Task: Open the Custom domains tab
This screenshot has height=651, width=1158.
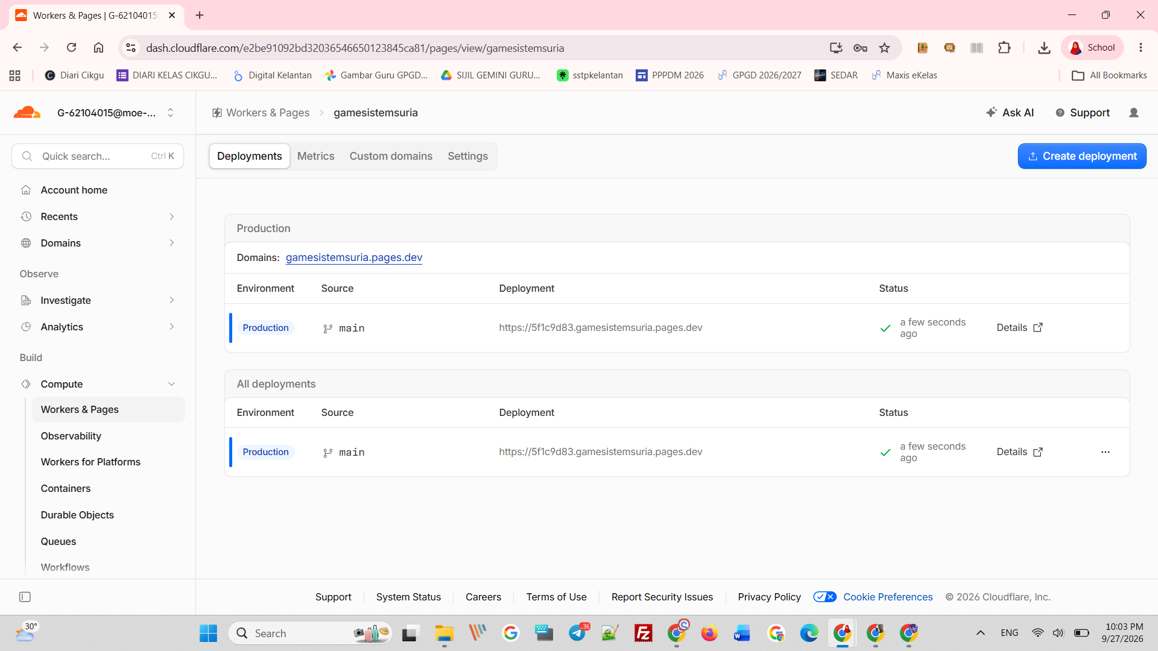Action: [391, 156]
